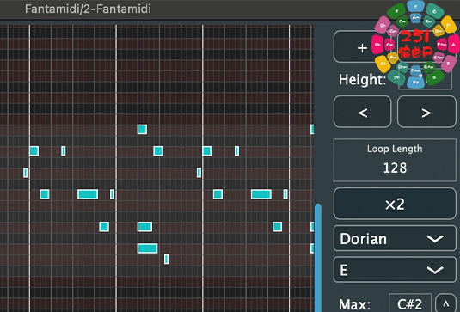This screenshot has width=460, height=312.
Task: Open the E root key dropdown
Action: [395, 270]
